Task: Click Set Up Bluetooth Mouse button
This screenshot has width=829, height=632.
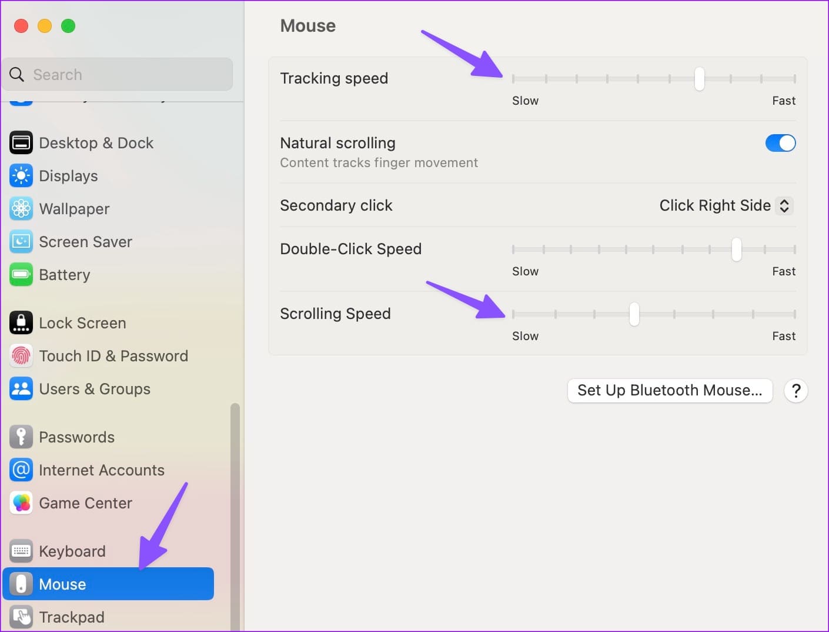Action: [x=670, y=391]
